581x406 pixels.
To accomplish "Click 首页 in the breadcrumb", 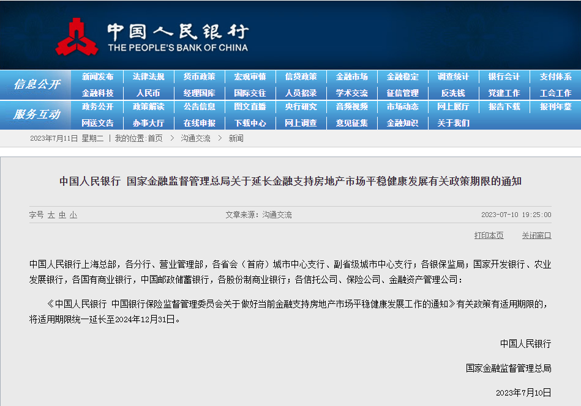I will pyautogui.click(x=156, y=139).
